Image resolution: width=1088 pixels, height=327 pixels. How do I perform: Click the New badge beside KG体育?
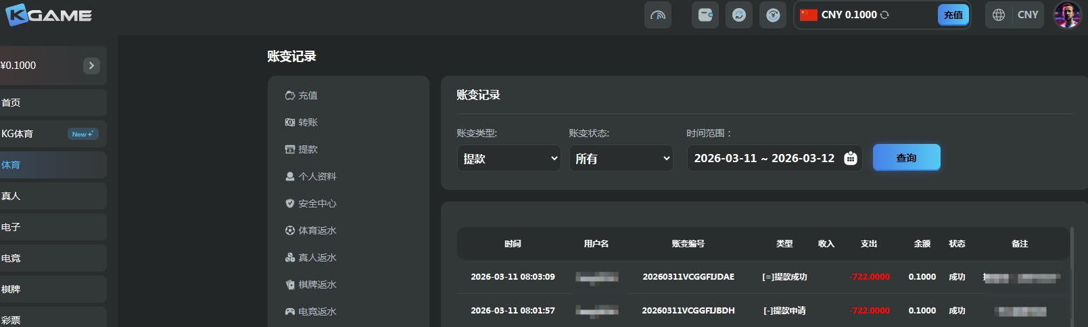coord(83,134)
